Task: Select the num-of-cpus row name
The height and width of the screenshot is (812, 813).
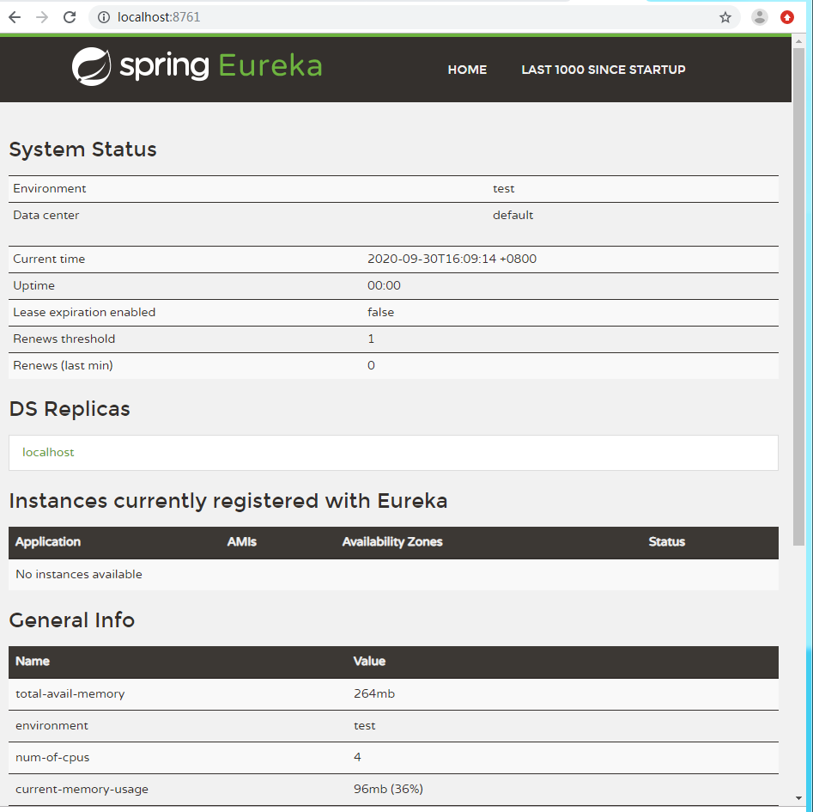Action: [x=52, y=758]
